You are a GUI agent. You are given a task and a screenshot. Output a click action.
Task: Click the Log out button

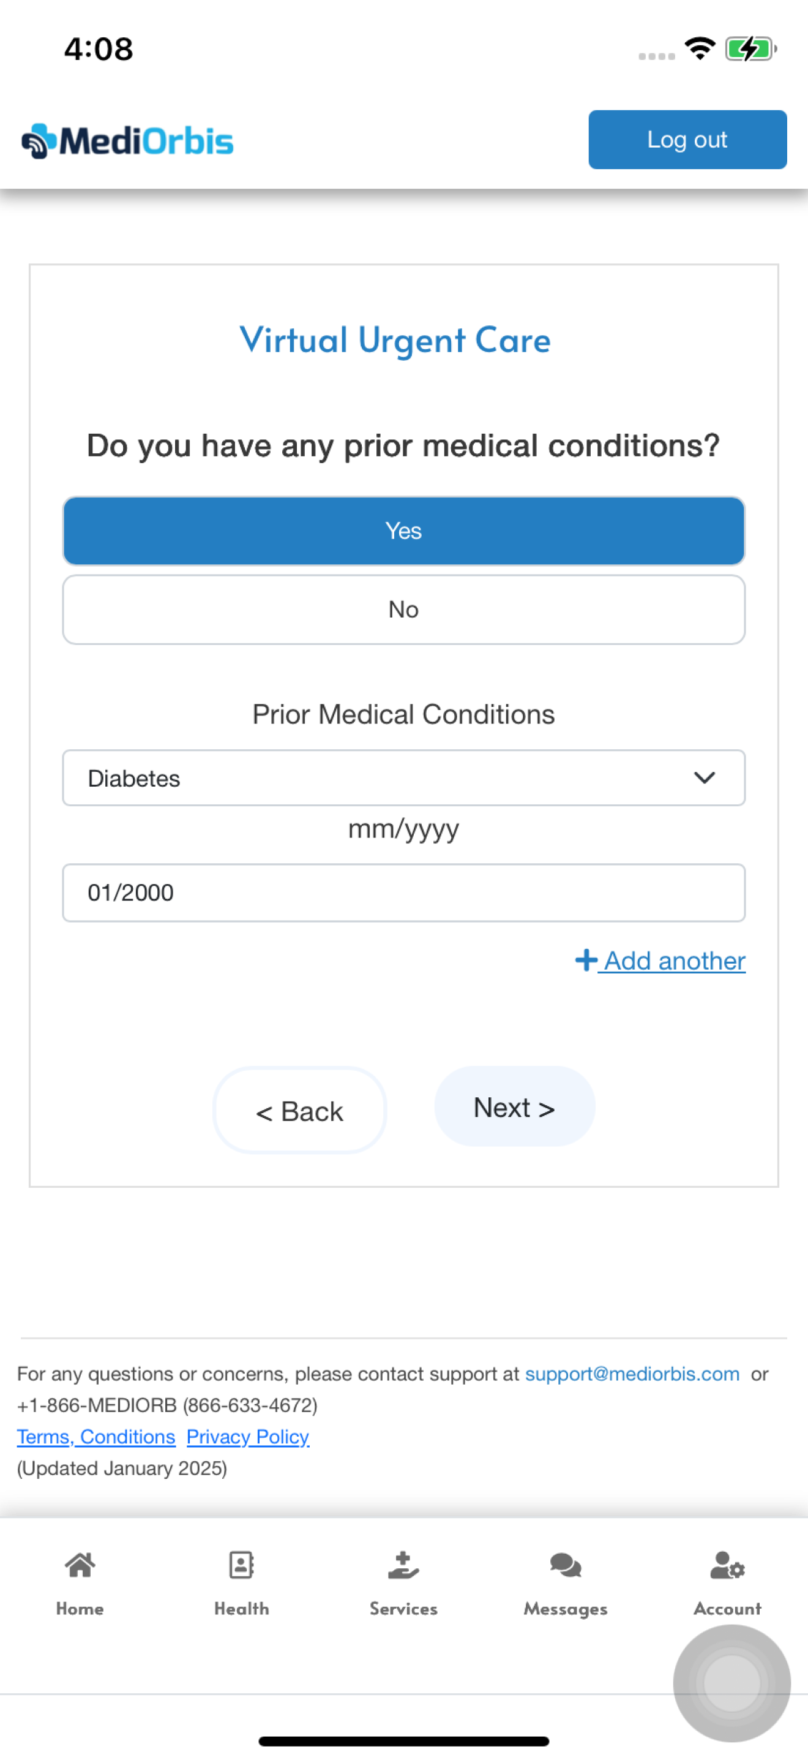pos(687,139)
